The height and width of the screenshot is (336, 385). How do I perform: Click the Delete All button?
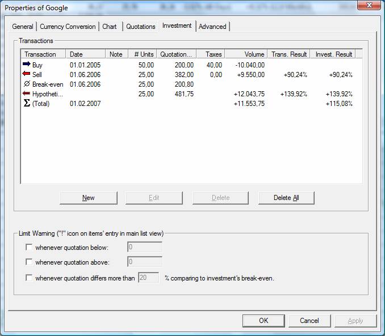286,198
